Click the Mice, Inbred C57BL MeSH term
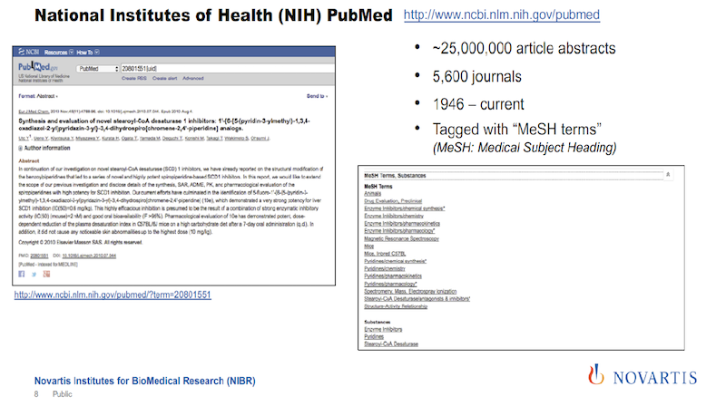726x406 pixels. click(385, 254)
